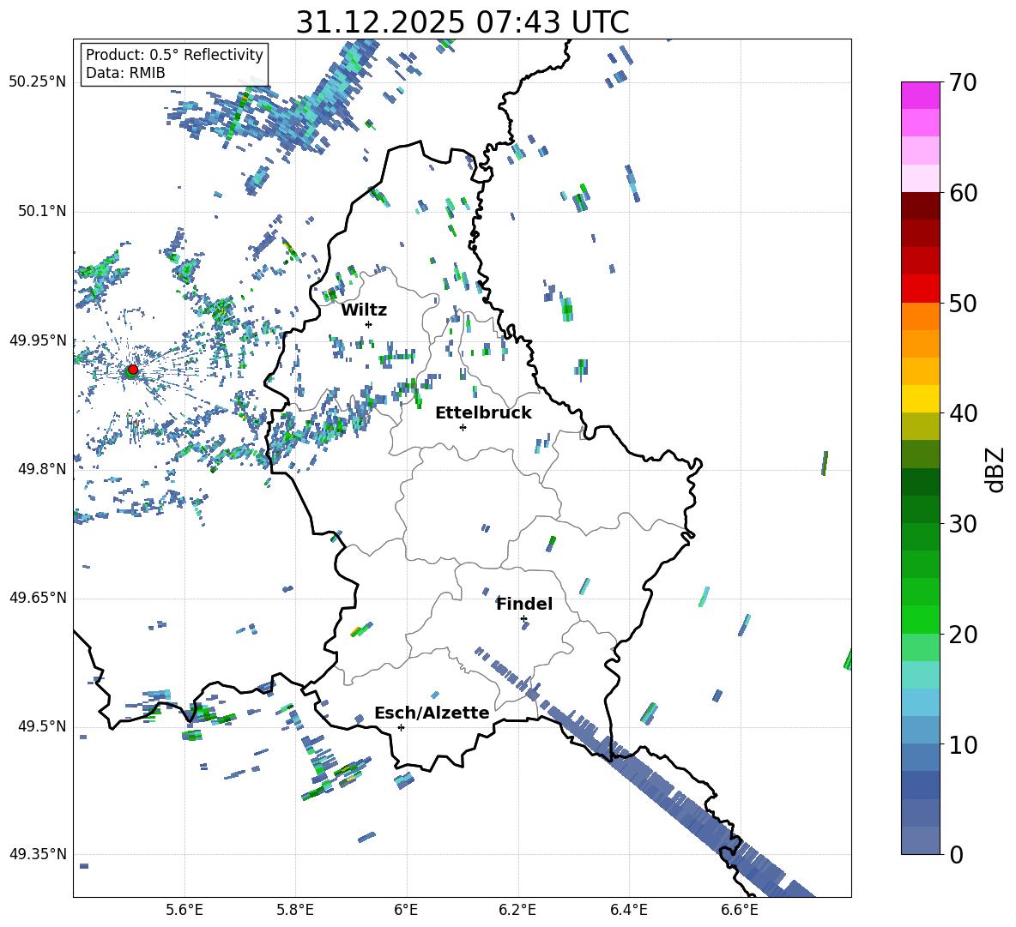Click the dBZ colorbar axis label
This screenshot has width=1016, height=927.
pyautogui.click(x=996, y=469)
